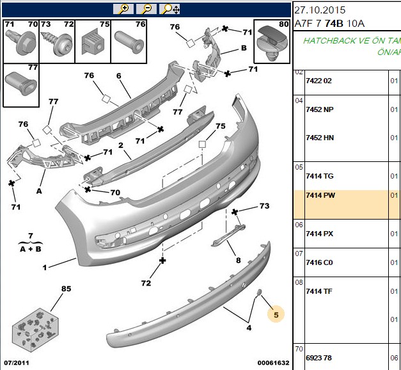Click the green HATCHBACK VE ÖN heading
Screen dimensions: 401x370
(x=352, y=41)
